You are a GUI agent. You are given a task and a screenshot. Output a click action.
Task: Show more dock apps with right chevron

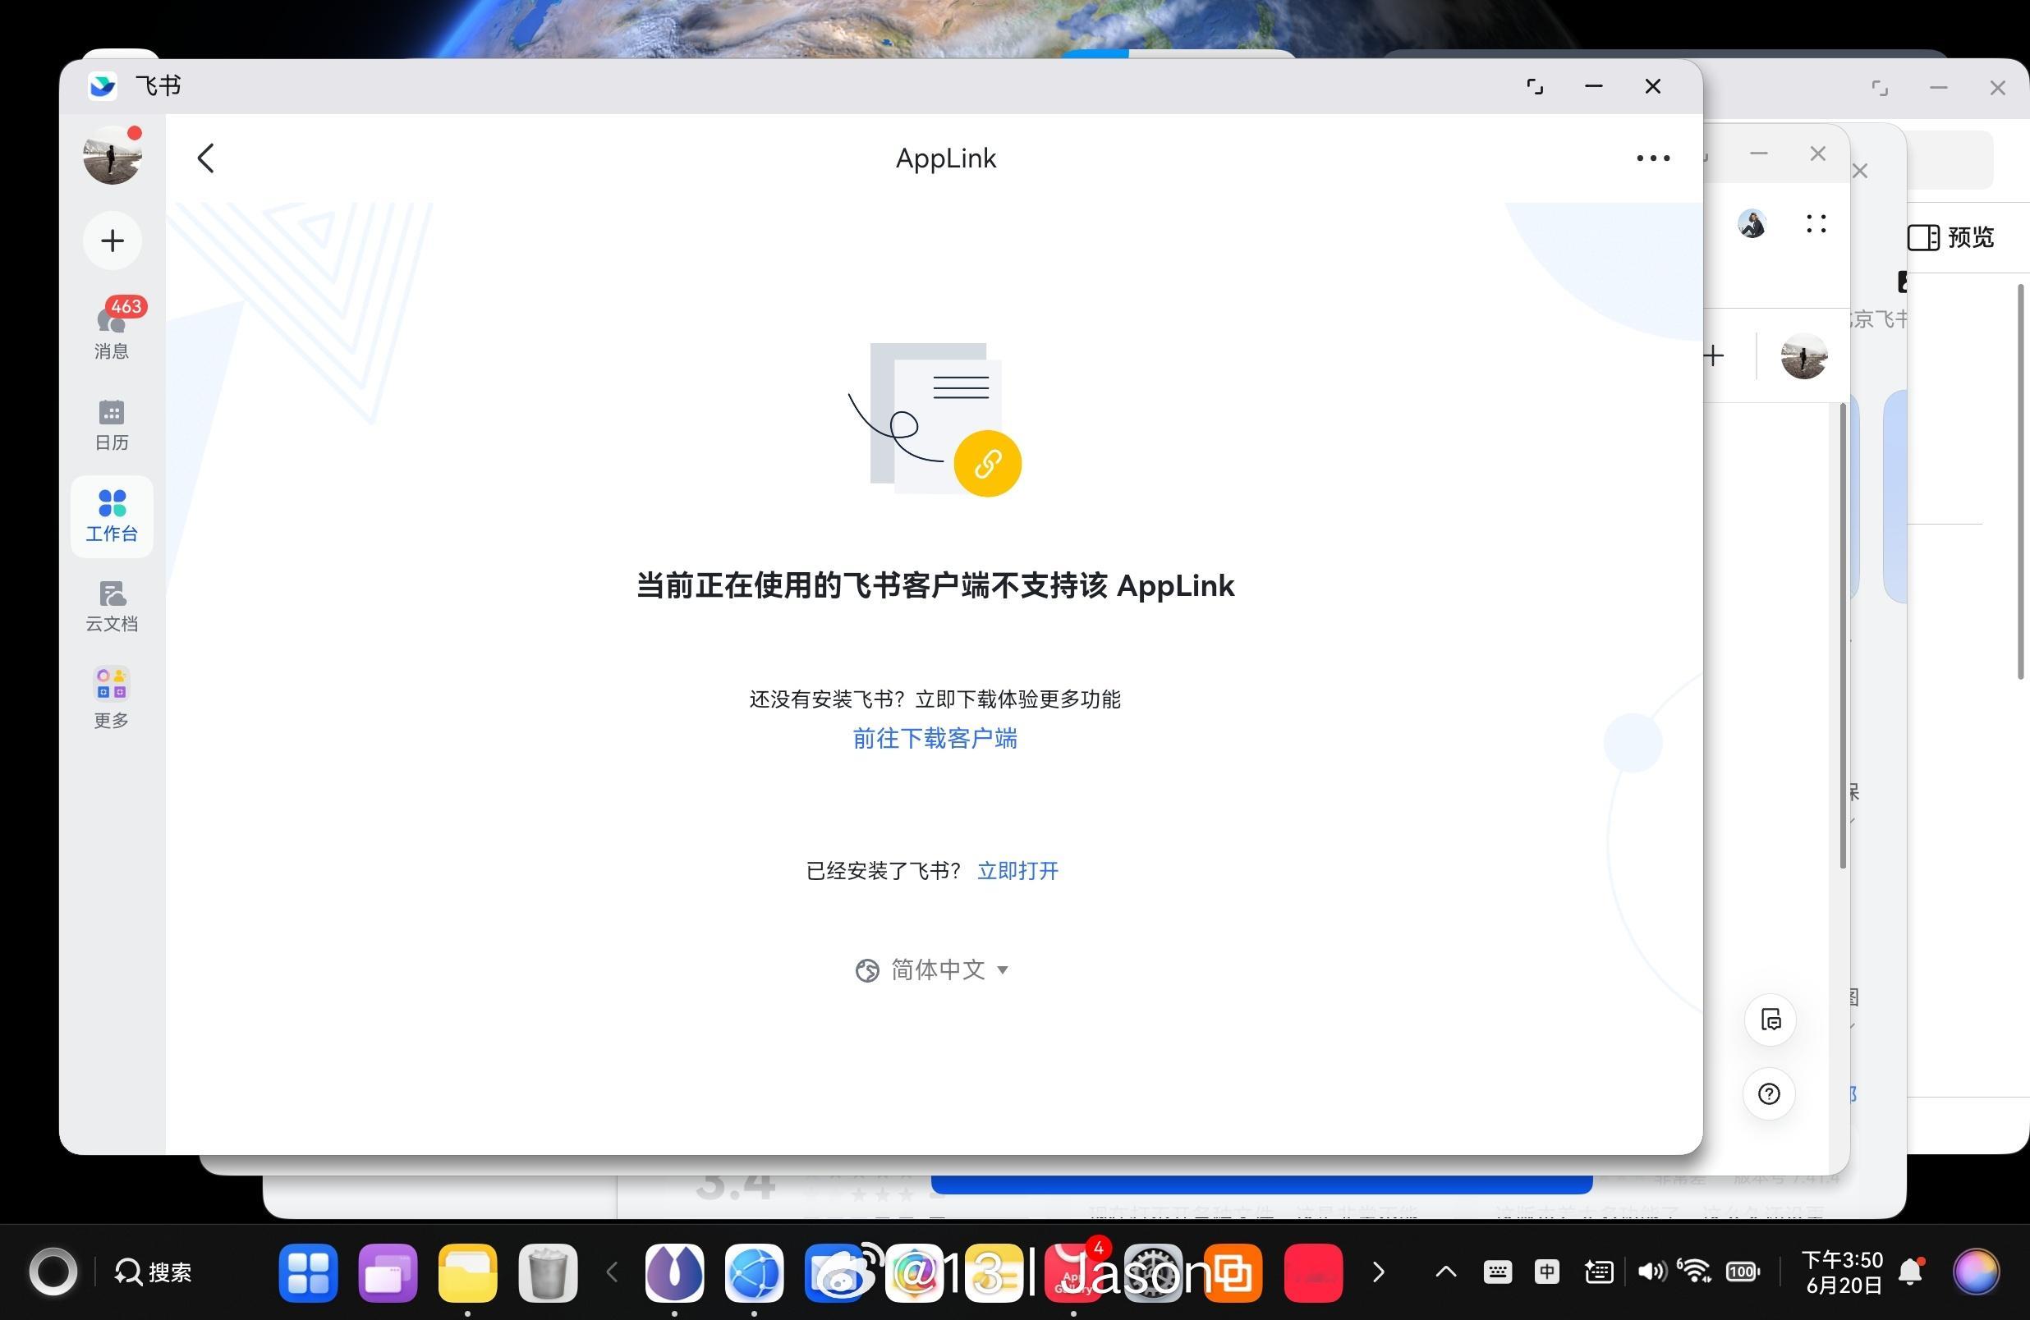pyautogui.click(x=1378, y=1272)
